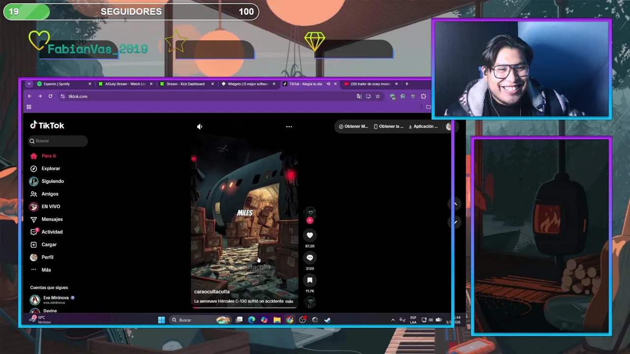Click the taskbar Buscar search box
The height and width of the screenshot is (354, 630).
tap(200, 320)
